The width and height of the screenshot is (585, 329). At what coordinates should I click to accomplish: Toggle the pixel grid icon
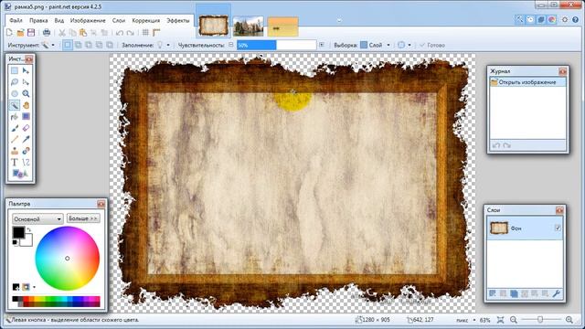(145, 33)
